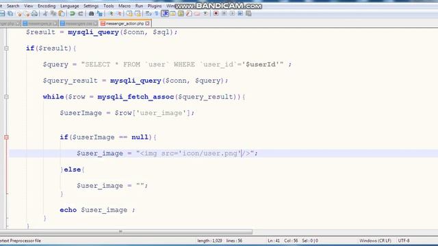
Task: Click the SELECT * FROM query string
Action: point(183,64)
